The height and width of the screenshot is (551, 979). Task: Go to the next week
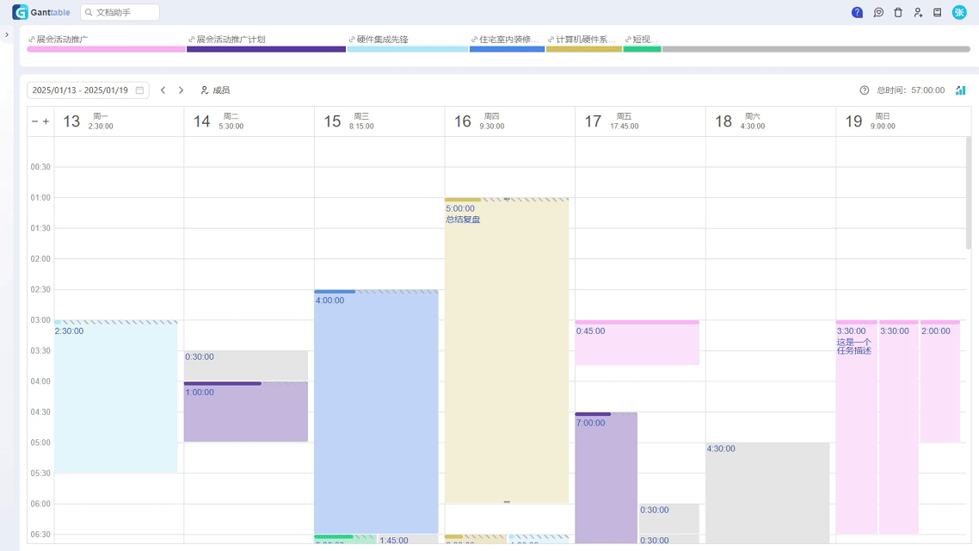tap(181, 90)
